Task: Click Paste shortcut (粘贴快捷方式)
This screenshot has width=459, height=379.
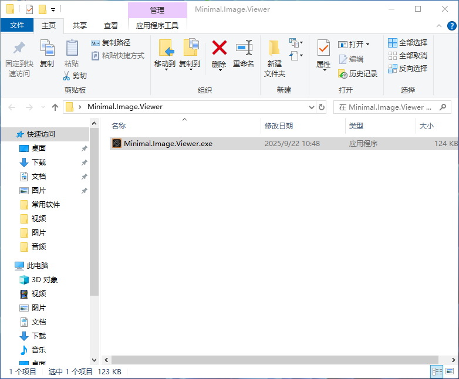Action: [x=118, y=56]
